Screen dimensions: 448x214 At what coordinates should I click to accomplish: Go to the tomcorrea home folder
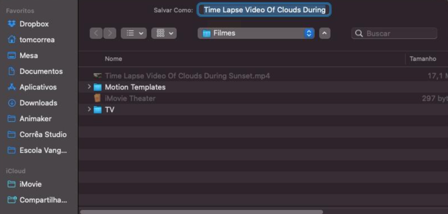[37, 40]
